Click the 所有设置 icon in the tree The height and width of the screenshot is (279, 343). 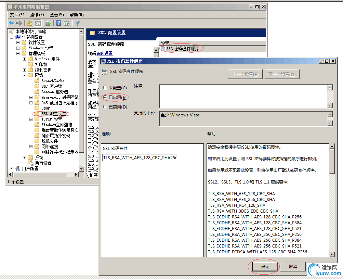point(31,163)
